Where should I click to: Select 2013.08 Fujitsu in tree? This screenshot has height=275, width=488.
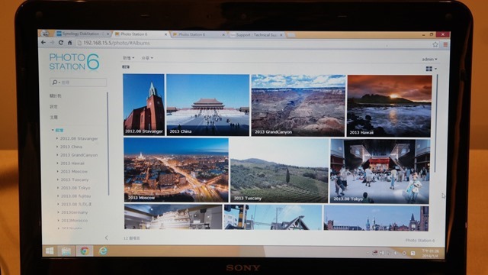(x=75, y=196)
